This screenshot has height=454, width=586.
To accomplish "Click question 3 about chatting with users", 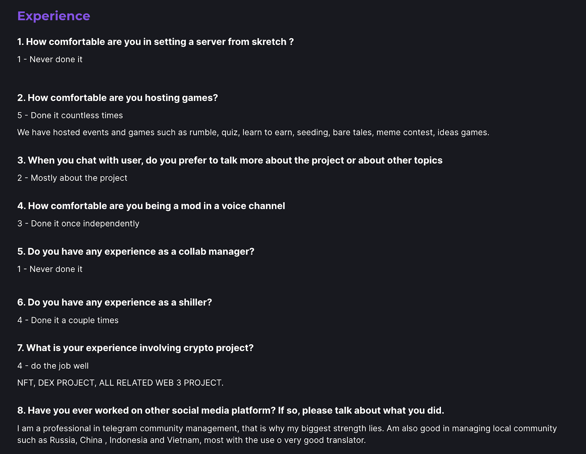I will tap(230, 160).
